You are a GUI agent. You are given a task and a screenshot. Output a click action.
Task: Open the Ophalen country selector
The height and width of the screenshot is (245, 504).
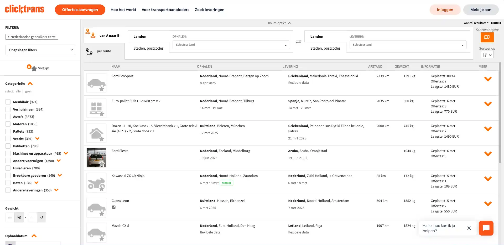(x=231, y=45)
